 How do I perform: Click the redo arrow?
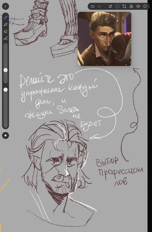100,6
